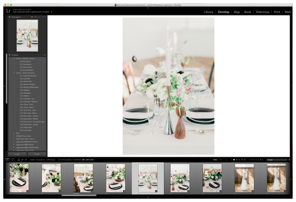Collapse the Navigator panel
This screenshot has width=296, height=202.
pyautogui.click(x=10, y=17)
